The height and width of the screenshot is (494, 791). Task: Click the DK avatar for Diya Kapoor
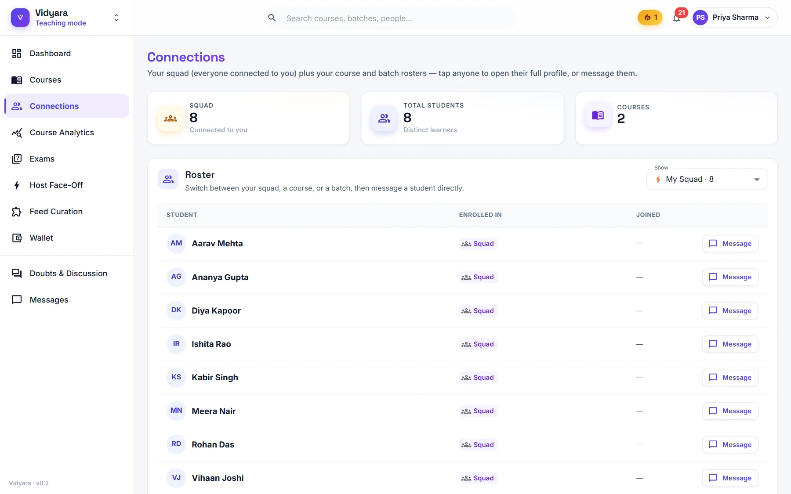pos(176,310)
